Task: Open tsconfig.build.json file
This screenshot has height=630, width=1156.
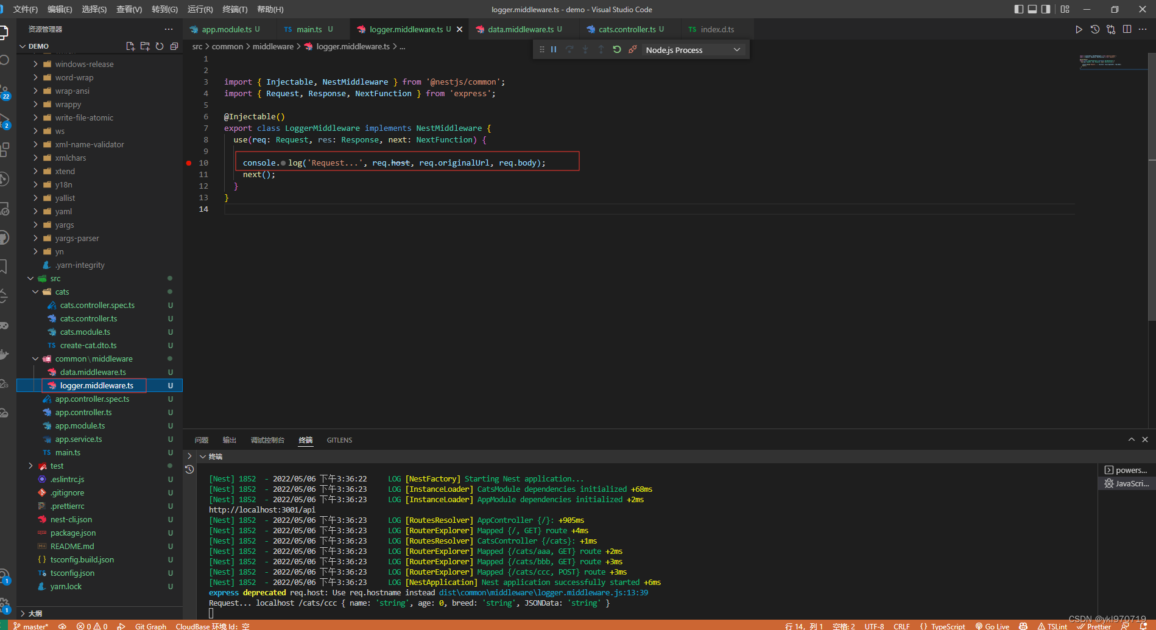Action: (82, 560)
